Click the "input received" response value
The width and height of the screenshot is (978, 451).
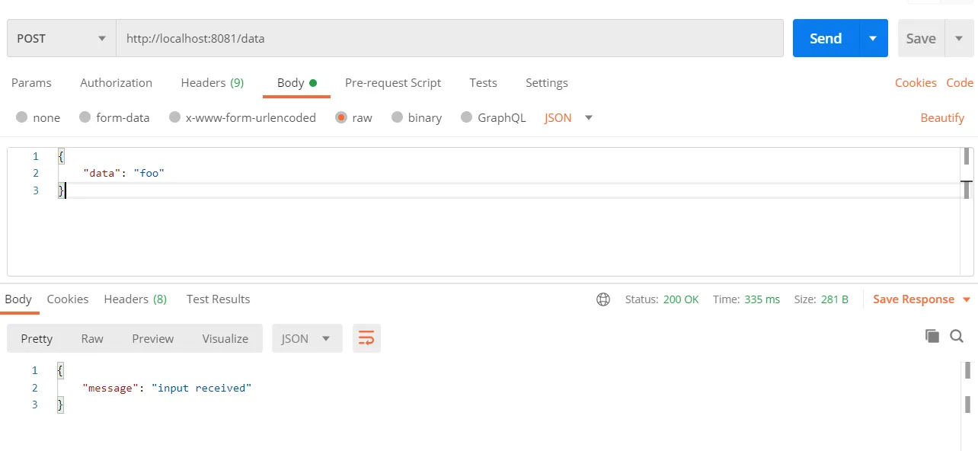pyautogui.click(x=202, y=388)
